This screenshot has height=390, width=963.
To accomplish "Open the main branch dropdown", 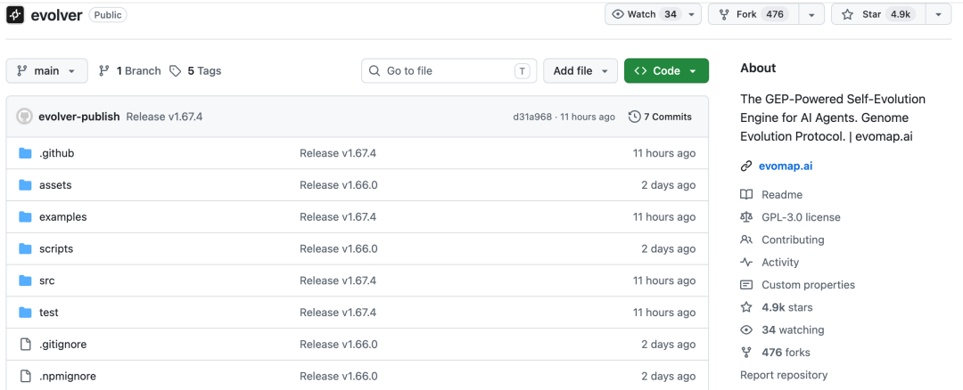I will coord(46,71).
